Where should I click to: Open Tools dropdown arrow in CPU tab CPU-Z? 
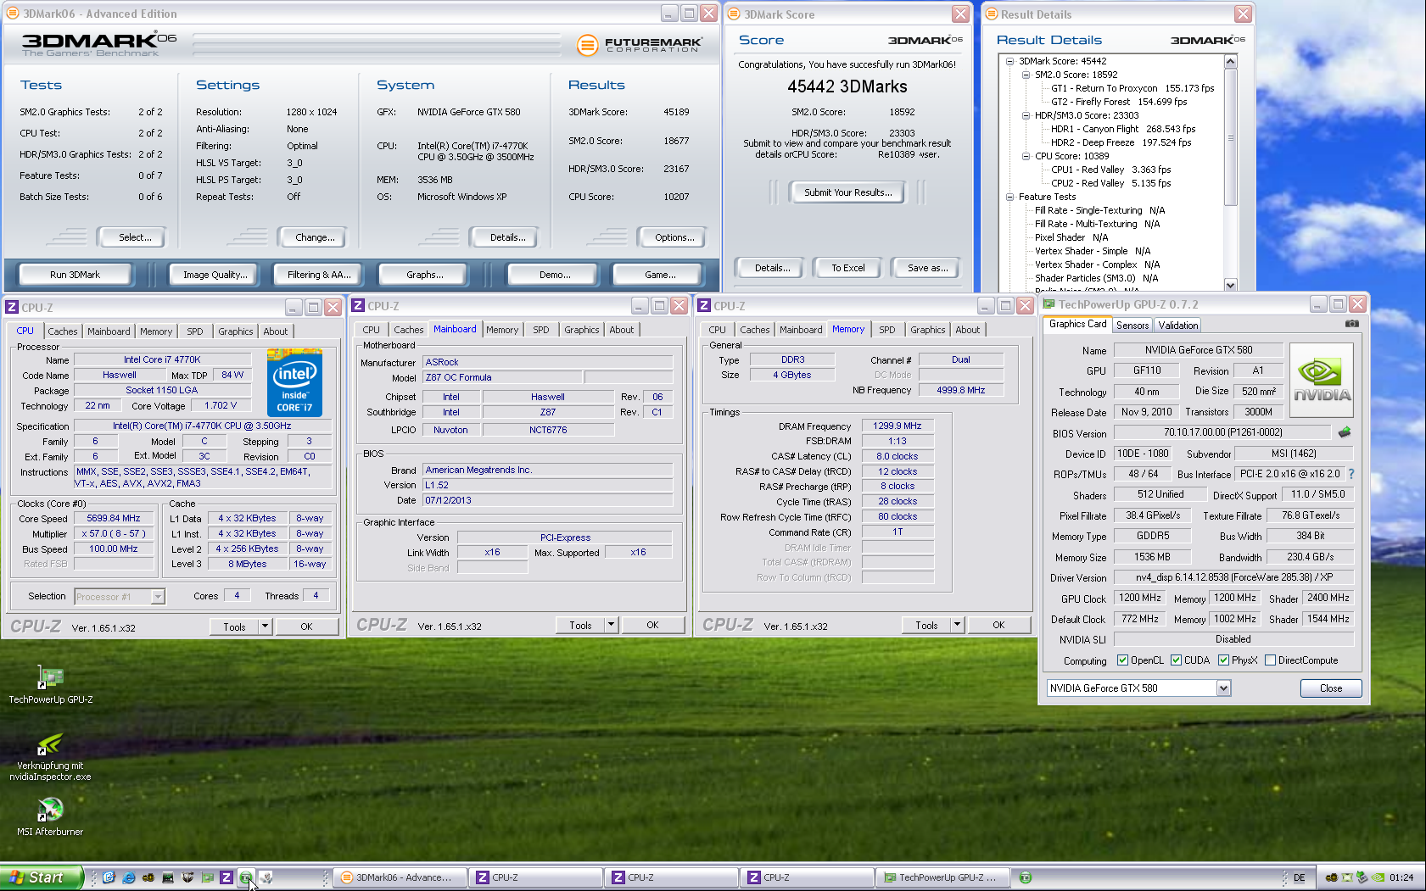(x=265, y=626)
